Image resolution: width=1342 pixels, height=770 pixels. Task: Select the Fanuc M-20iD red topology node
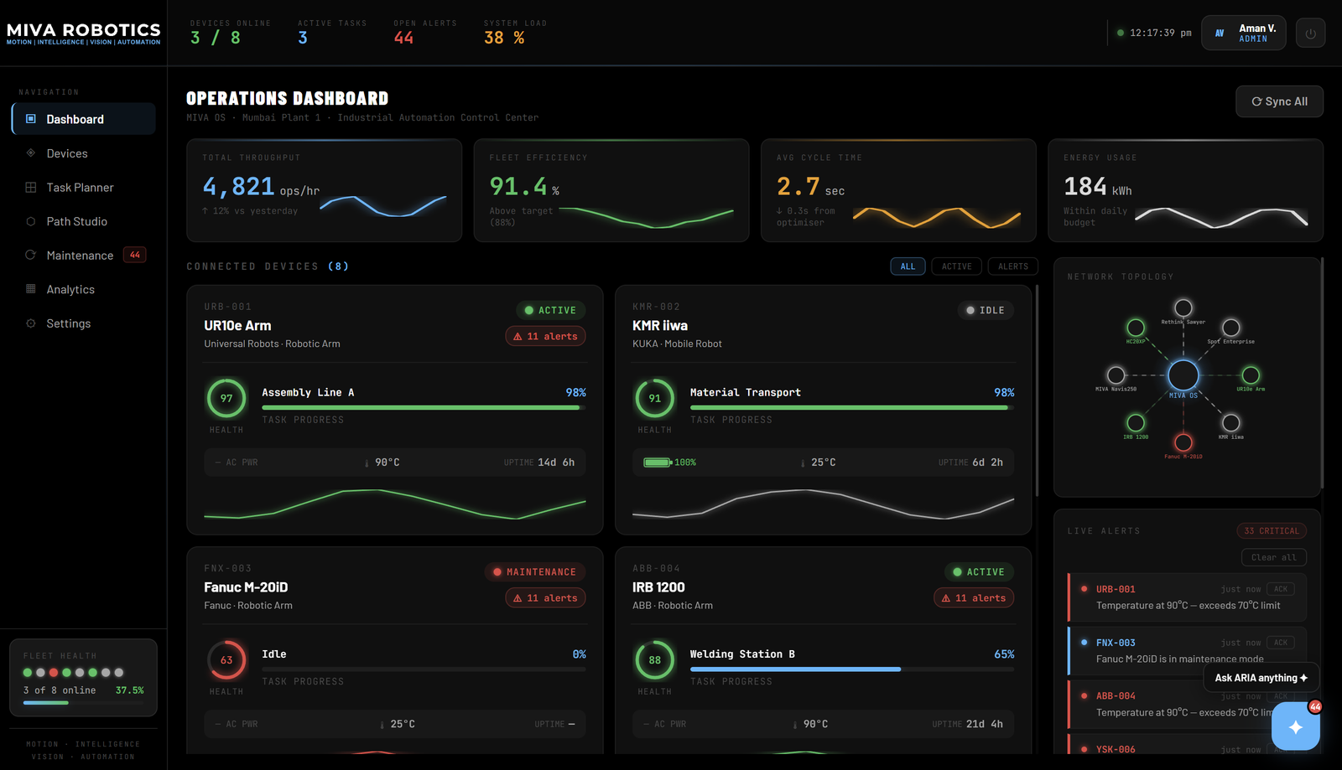1183,442
